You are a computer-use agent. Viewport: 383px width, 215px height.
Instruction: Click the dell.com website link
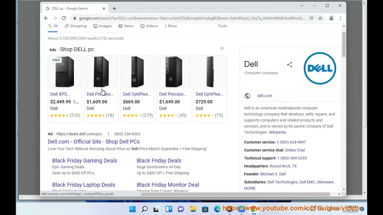[265, 96]
